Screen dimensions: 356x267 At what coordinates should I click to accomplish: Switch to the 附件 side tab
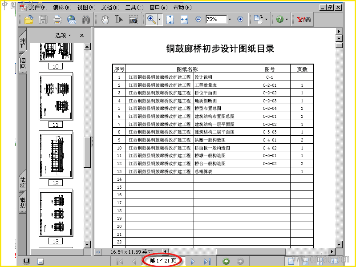point(23,182)
